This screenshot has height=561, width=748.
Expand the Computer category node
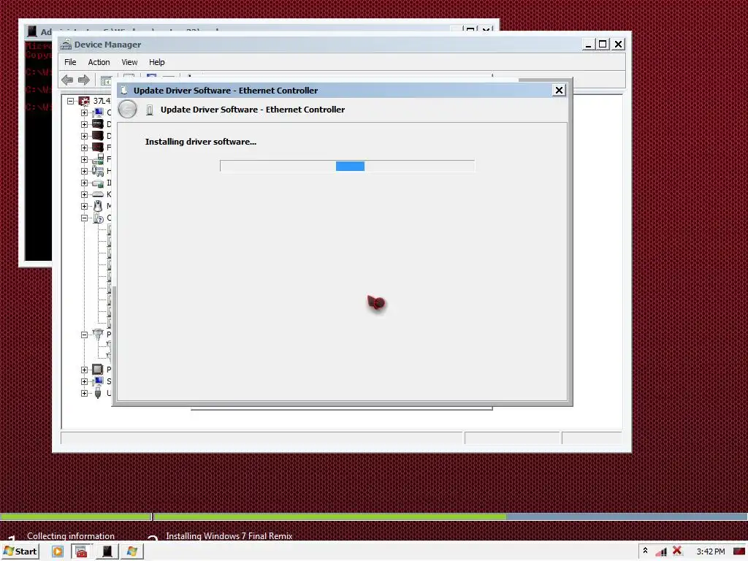85,112
